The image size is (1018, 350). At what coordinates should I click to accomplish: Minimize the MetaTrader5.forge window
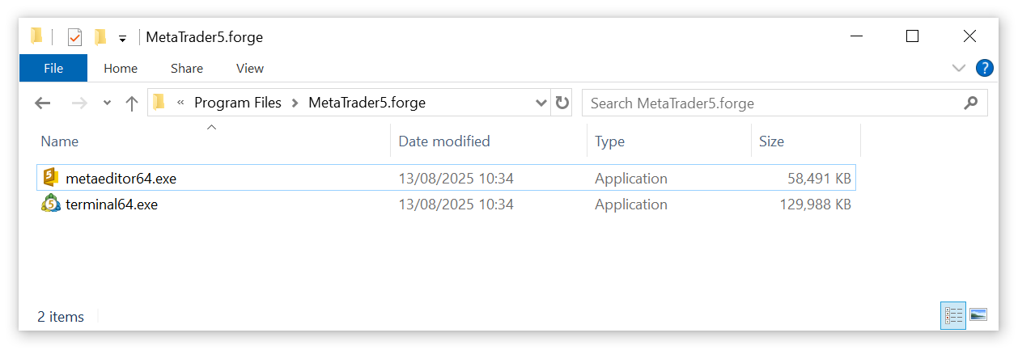coord(855,36)
